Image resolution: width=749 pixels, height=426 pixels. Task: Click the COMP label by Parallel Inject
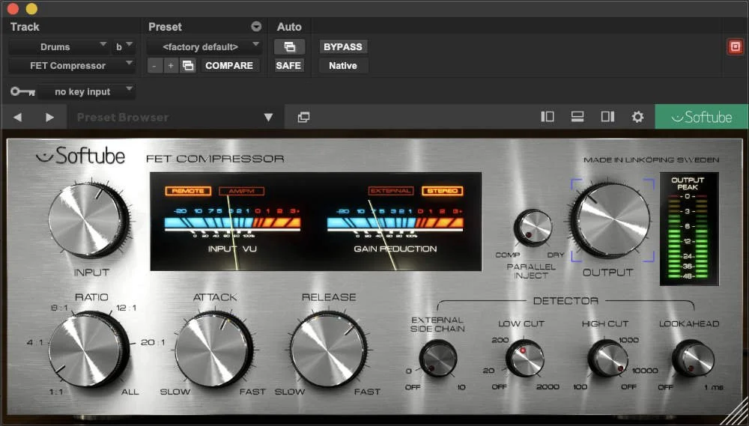508,255
